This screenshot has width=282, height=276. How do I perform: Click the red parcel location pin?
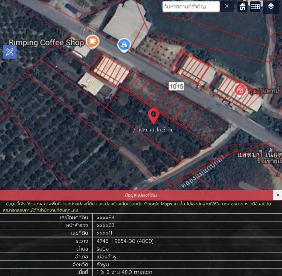(153, 116)
